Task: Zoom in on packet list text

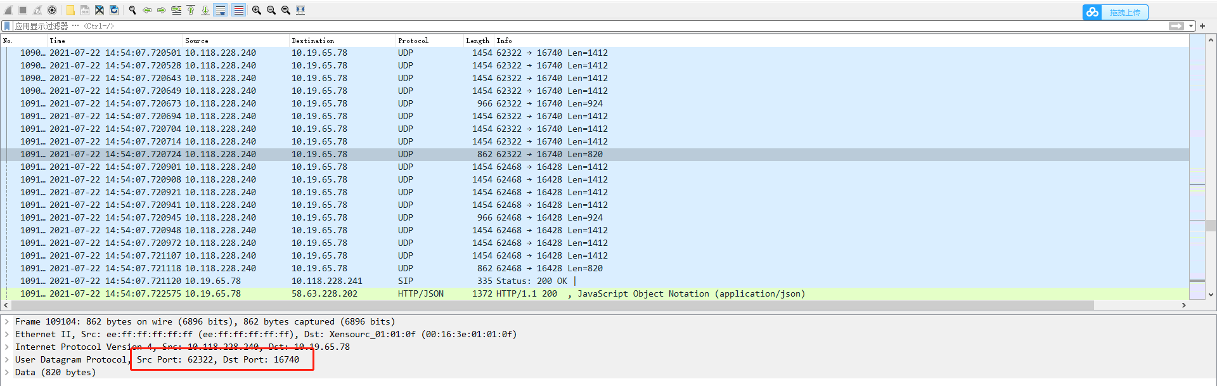Action: coord(257,10)
